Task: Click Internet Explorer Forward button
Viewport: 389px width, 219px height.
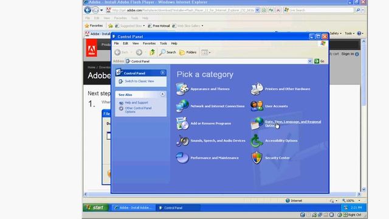Action: 95,10
